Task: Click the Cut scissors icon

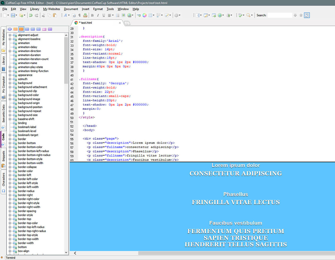Action: pyautogui.click(x=43, y=15)
